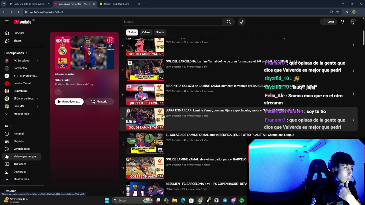Open Telegram from the taskbar
365x205 pixels.
pyautogui.click(x=225, y=200)
